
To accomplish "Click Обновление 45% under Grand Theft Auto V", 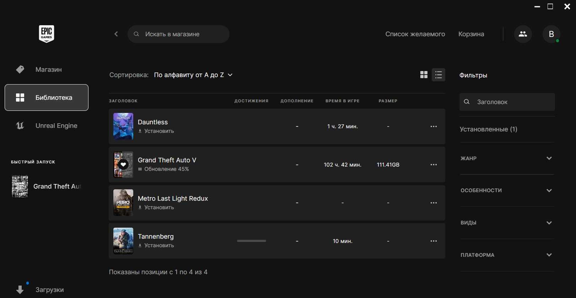I will click(163, 169).
